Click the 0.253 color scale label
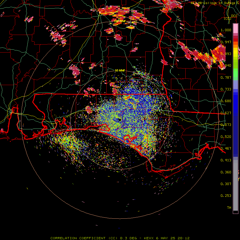 point(226,196)
